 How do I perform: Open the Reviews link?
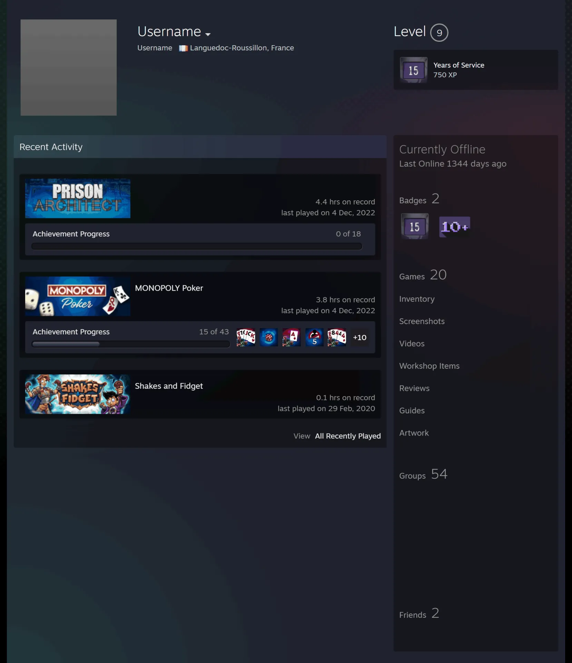coord(414,388)
